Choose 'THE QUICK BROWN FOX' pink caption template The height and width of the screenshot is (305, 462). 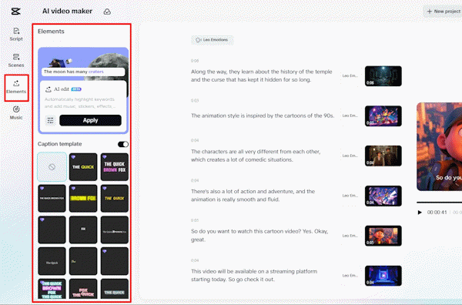[x=115, y=167]
